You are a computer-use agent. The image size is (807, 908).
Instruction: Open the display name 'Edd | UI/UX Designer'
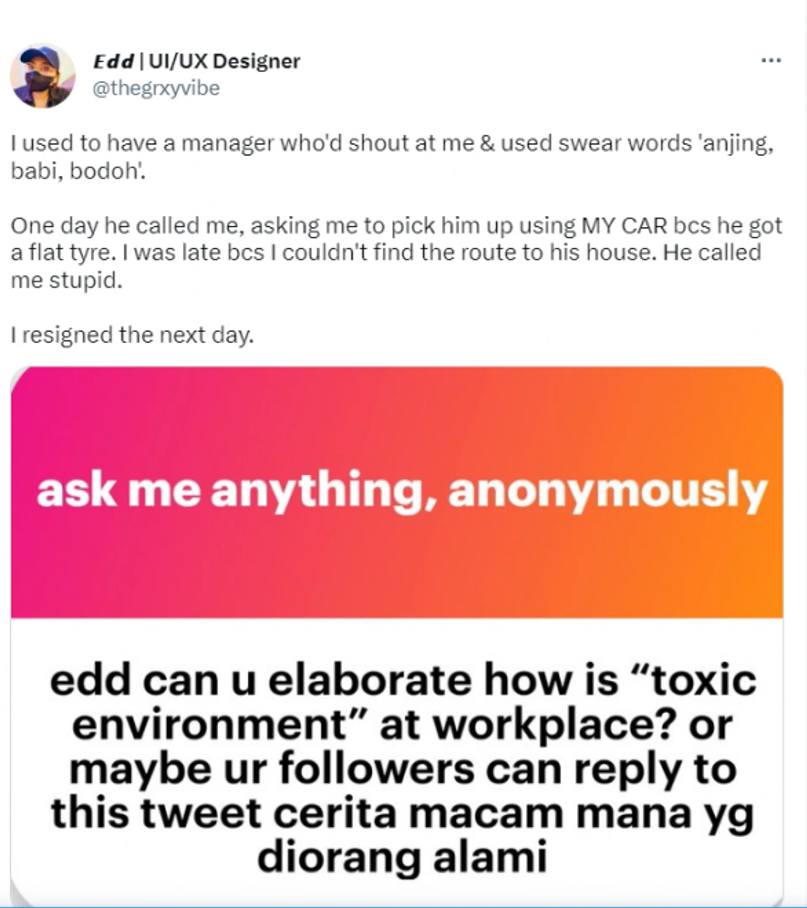click(197, 61)
